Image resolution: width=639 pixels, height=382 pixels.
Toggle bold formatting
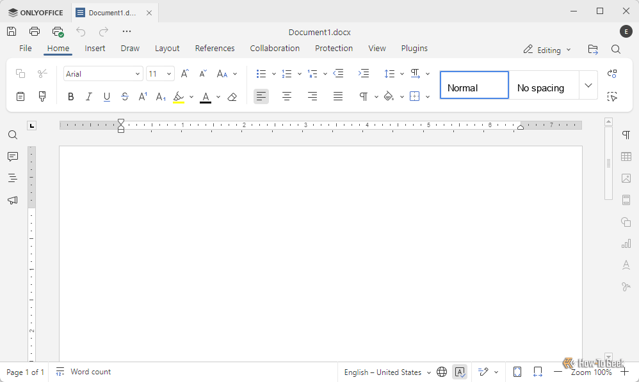point(70,96)
